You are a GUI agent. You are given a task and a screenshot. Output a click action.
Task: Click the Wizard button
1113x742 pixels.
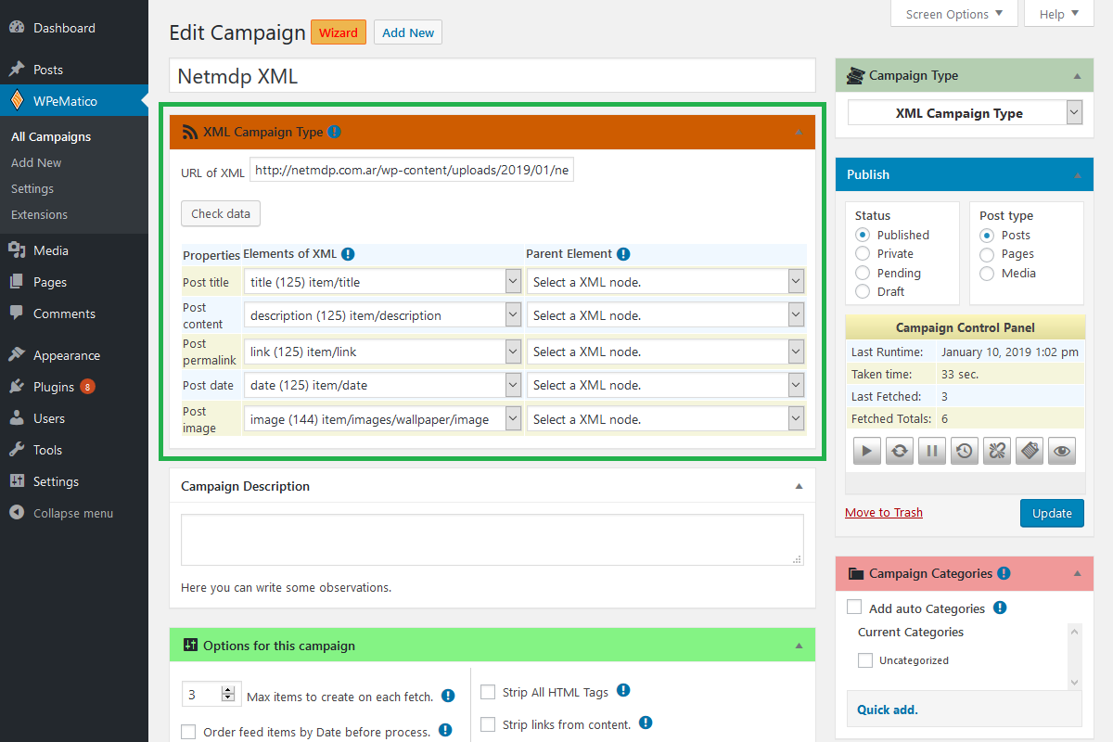point(339,32)
